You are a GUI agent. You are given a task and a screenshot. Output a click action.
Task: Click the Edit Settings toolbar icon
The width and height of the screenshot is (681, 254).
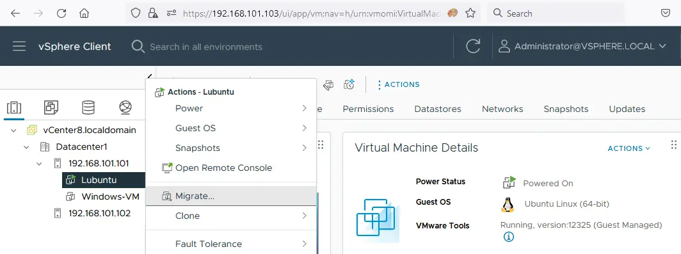click(328, 84)
